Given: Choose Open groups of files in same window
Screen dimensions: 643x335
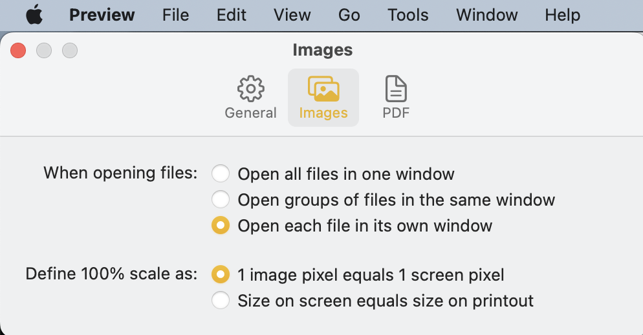Looking at the screenshot, I should click(x=221, y=200).
